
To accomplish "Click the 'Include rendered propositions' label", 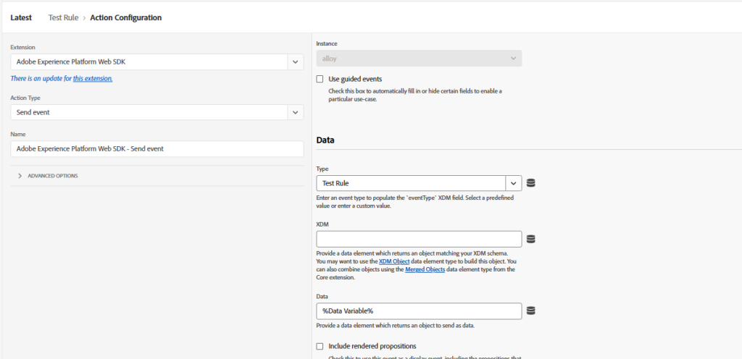I will 372,346.
